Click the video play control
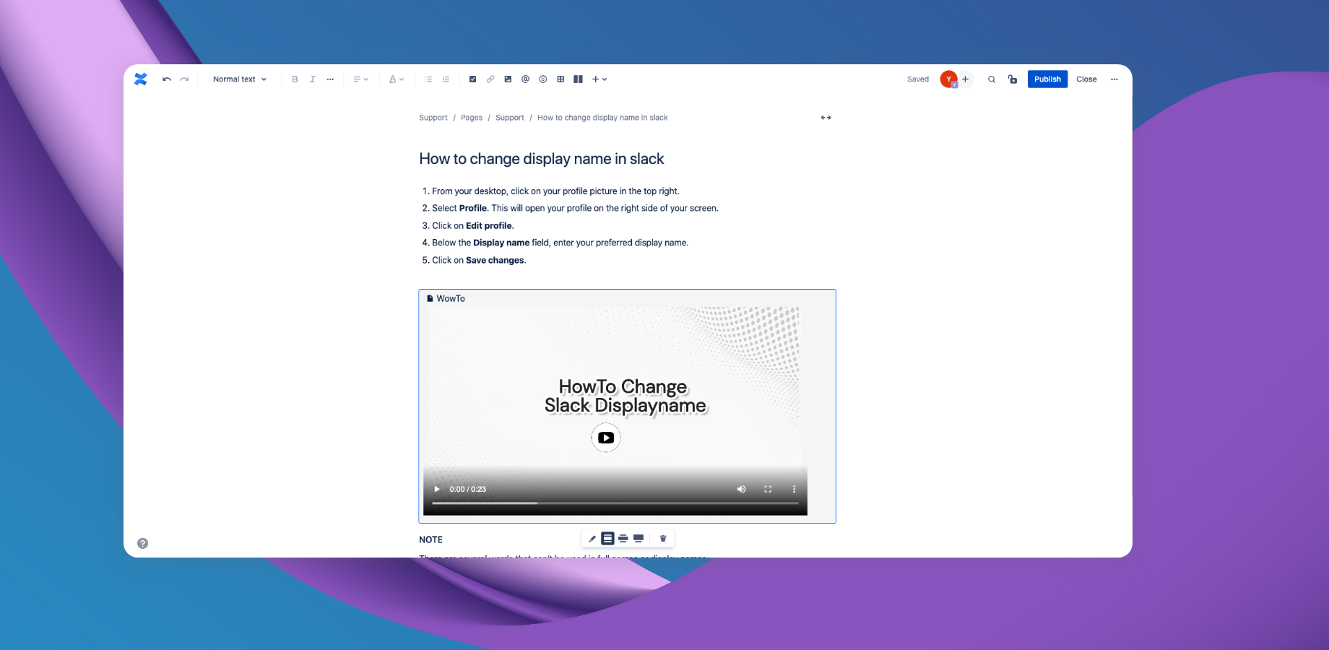The width and height of the screenshot is (1329, 650). 437,489
